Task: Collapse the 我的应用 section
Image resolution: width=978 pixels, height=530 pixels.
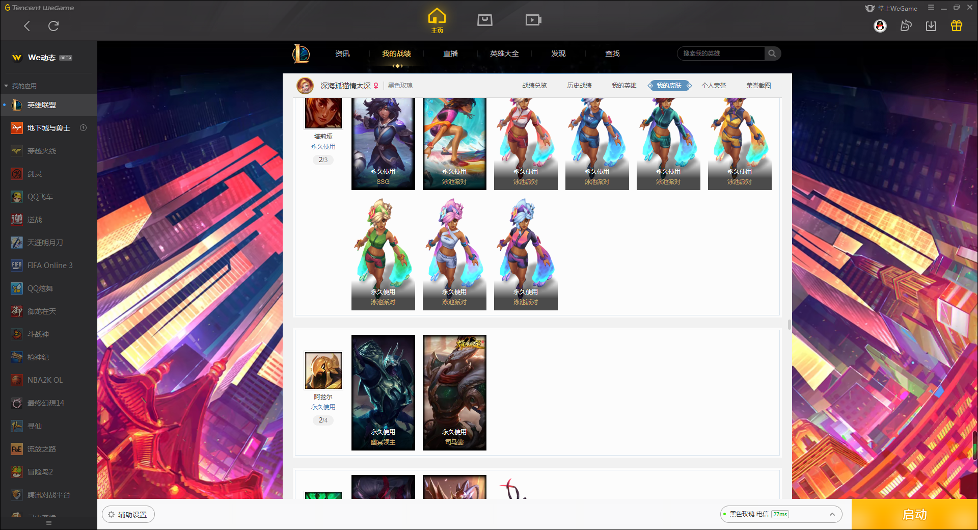Action: (x=20, y=86)
